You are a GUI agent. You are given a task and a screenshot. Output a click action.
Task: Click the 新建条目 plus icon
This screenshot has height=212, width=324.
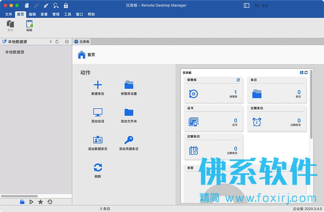click(x=98, y=85)
